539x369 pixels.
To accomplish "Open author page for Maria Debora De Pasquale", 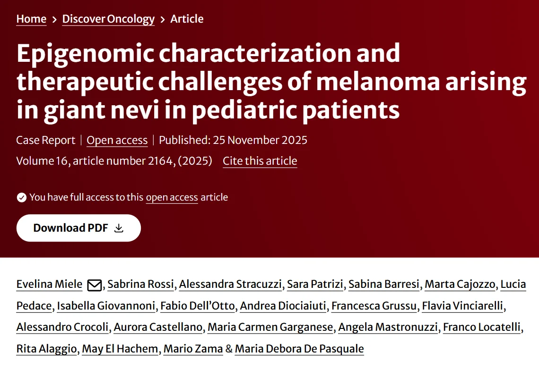I will tap(299, 349).
